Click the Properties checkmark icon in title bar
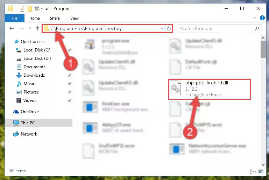The image size is (269, 180). 22,9
